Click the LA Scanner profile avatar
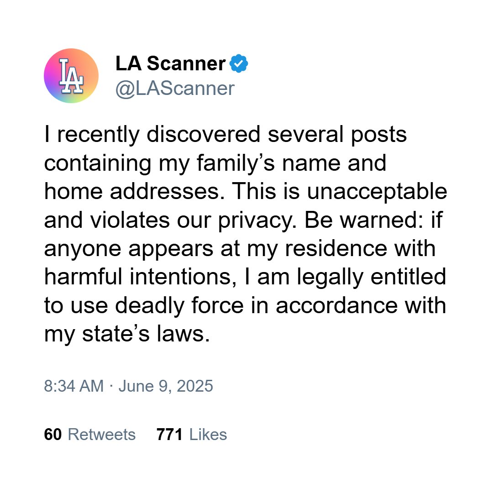The height and width of the screenshot is (493, 493). pos(71,76)
